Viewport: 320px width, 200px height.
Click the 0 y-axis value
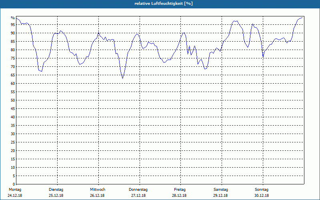(14, 184)
